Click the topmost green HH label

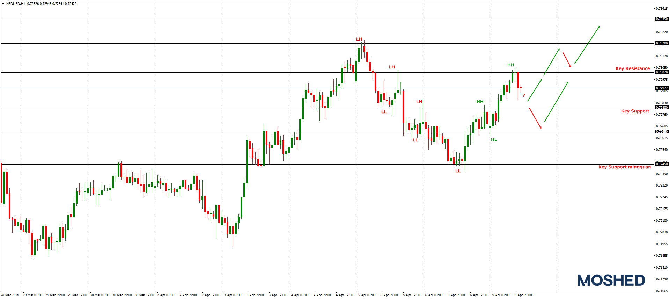(510, 65)
